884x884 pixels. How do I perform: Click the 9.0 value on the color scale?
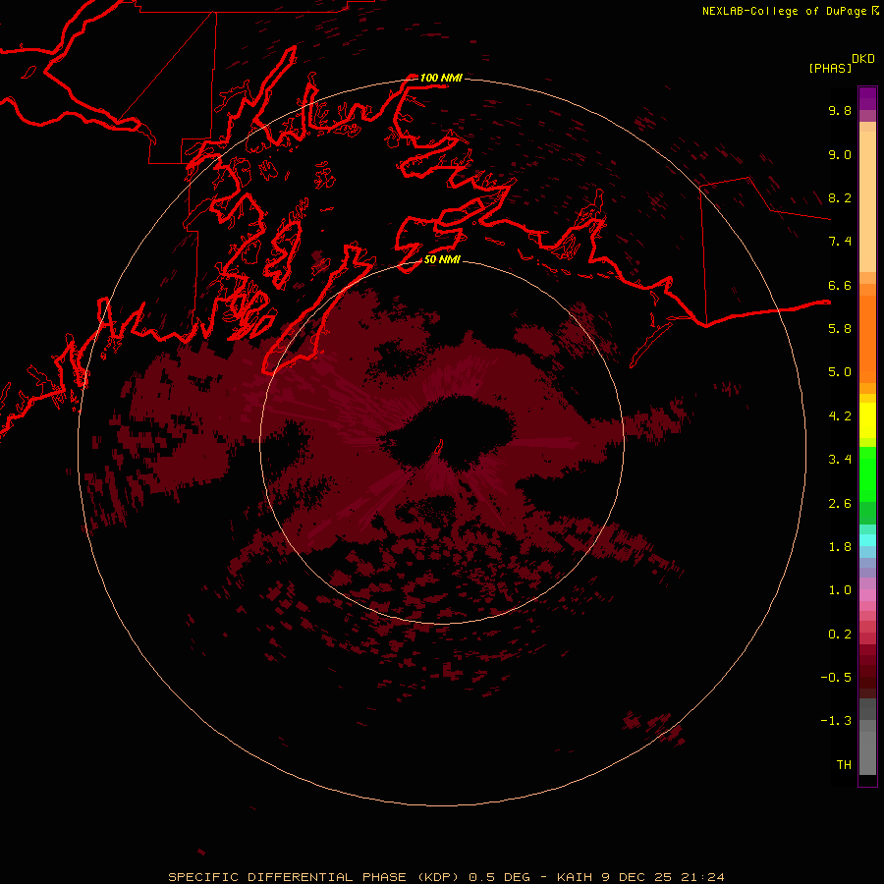840,154
